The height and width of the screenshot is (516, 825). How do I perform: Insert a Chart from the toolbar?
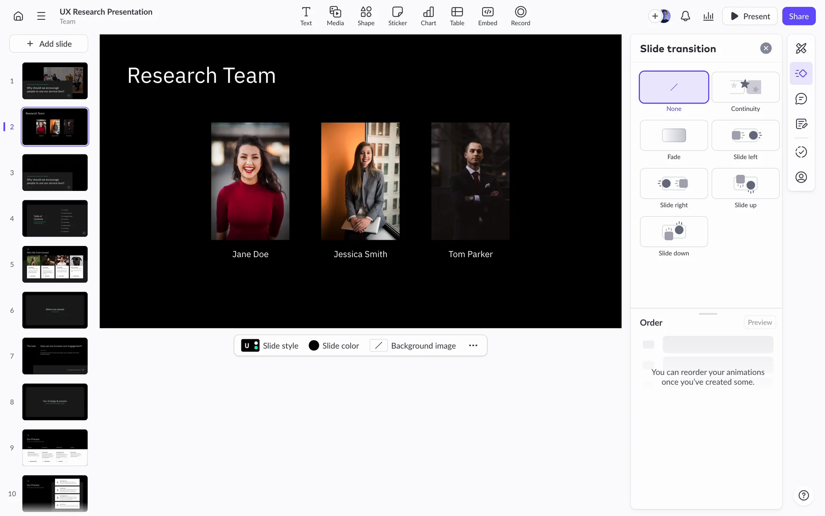point(428,16)
